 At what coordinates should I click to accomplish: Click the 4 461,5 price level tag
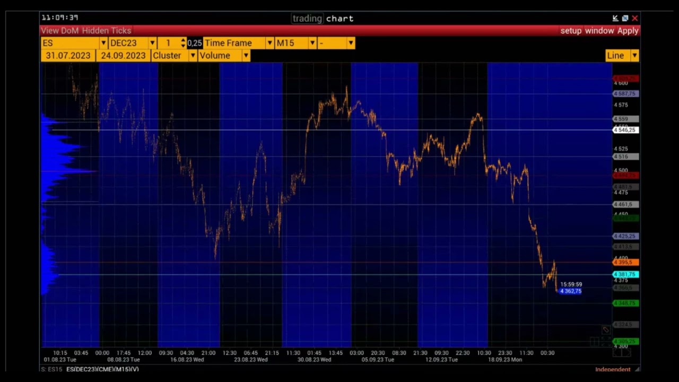click(x=625, y=204)
